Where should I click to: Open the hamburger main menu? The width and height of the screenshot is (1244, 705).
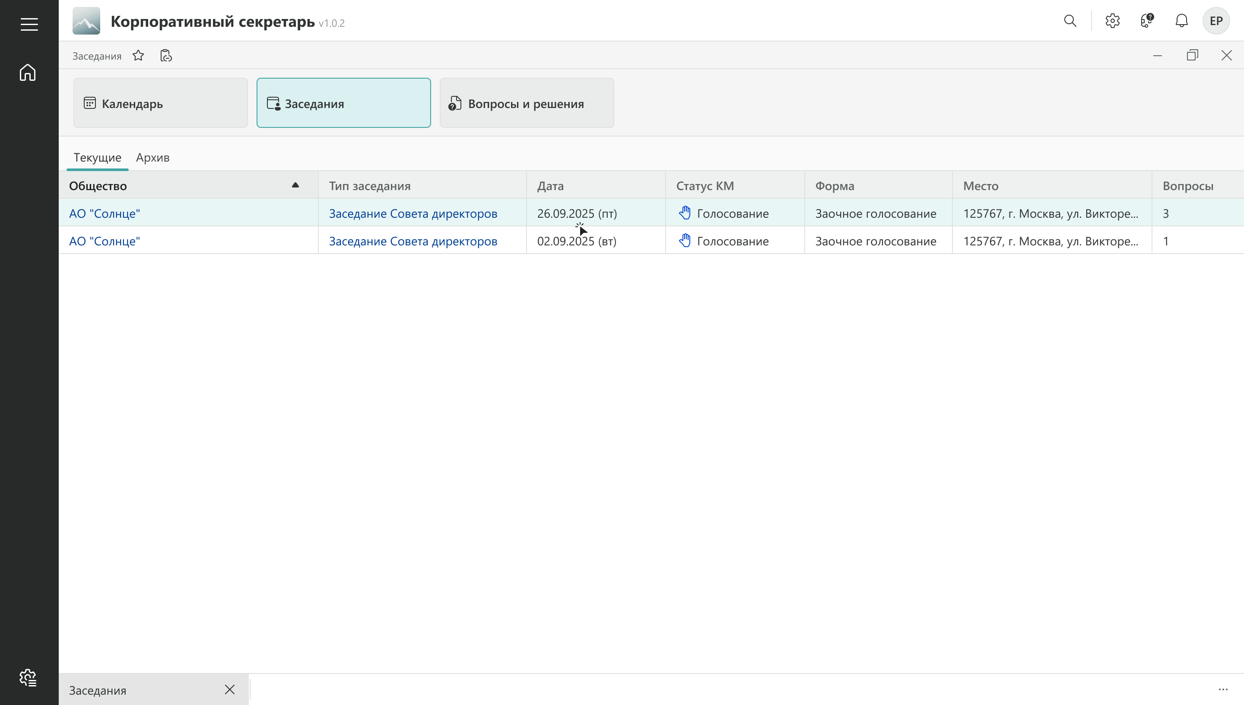tap(29, 24)
